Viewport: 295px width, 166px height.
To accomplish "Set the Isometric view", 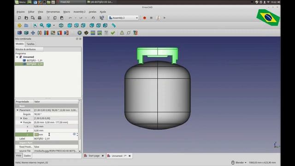I will tap(61, 25).
